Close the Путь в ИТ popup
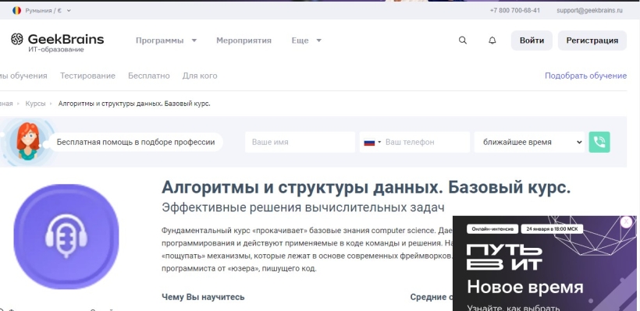Screen dimensions: 640x311 (x=626, y=221)
